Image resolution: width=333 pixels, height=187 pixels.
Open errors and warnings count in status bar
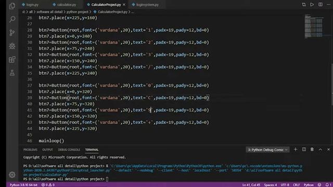[x=48, y=185]
